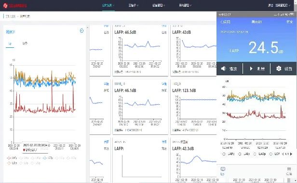The image size is (297, 183).
Task: Select LAFp radio legend in phone chart
Action: [x=228, y=154]
